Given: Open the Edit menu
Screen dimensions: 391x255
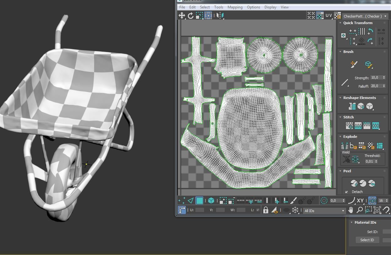Looking at the screenshot, I should (192, 7).
